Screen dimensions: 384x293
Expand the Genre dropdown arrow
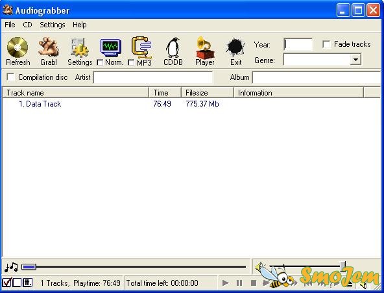point(355,60)
